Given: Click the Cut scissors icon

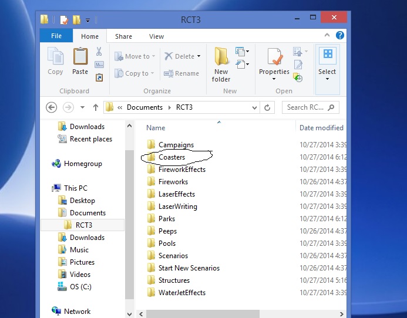Looking at the screenshot, I should tap(99, 52).
